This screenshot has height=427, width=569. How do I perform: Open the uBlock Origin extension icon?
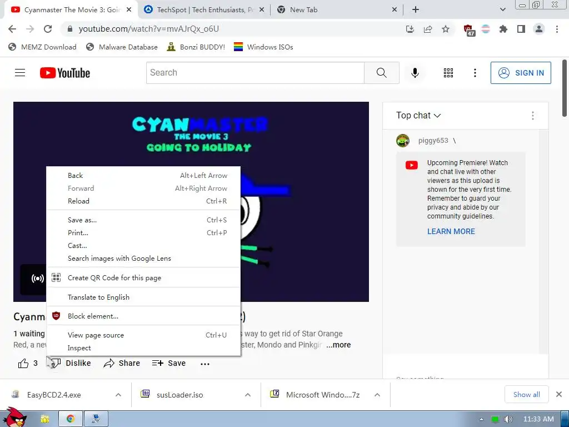click(469, 30)
